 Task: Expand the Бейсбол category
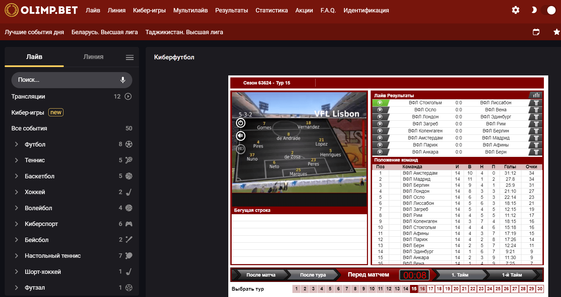(16, 240)
